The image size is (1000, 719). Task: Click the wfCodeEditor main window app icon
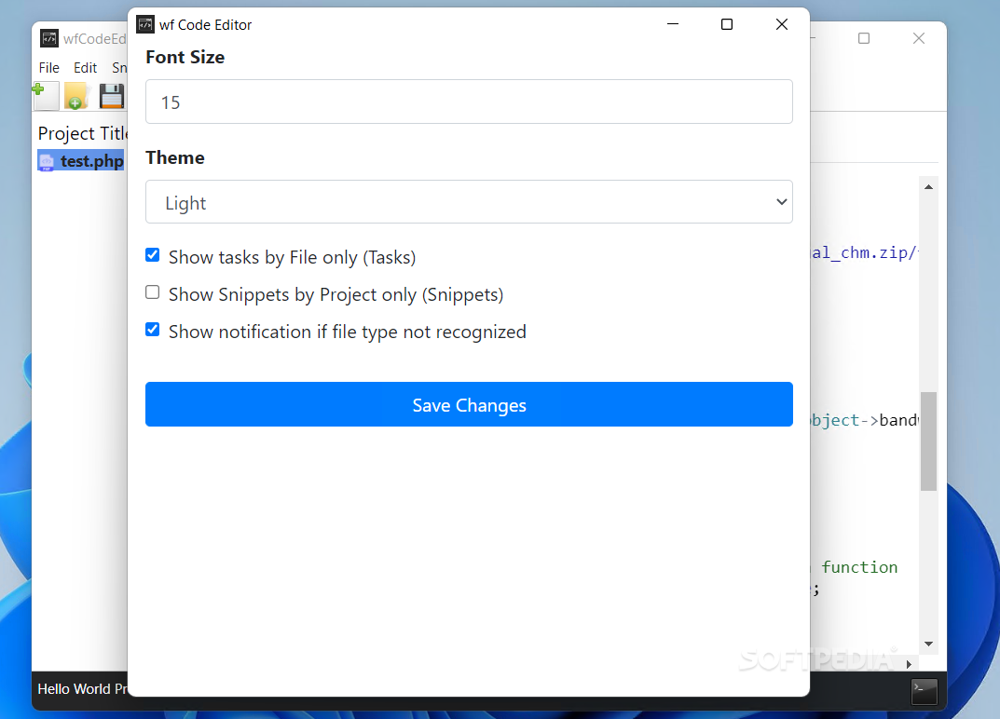(49, 38)
